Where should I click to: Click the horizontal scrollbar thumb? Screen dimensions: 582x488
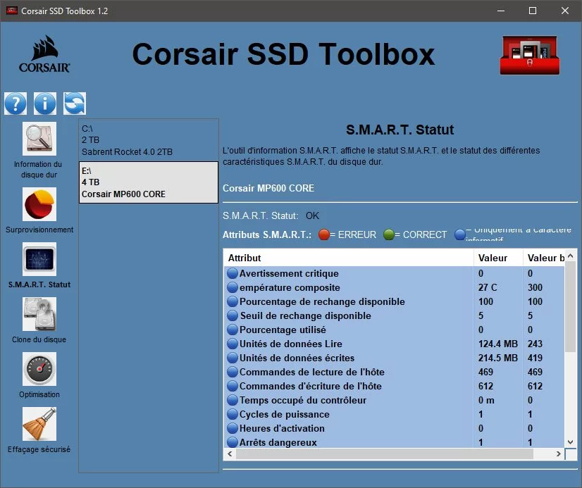(385, 454)
